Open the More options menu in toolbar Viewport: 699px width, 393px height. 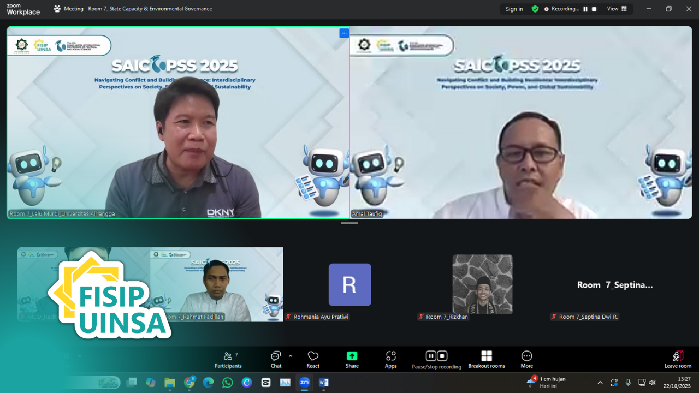526,358
